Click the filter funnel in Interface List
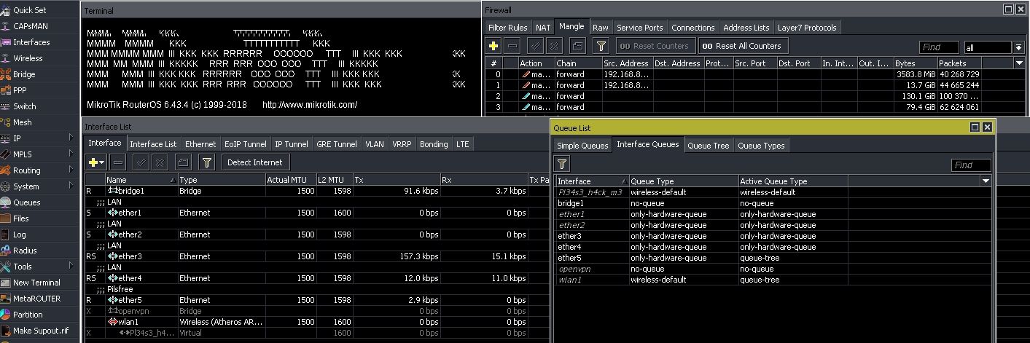This screenshot has height=343, width=1030. pyautogui.click(x=207, y=162)
